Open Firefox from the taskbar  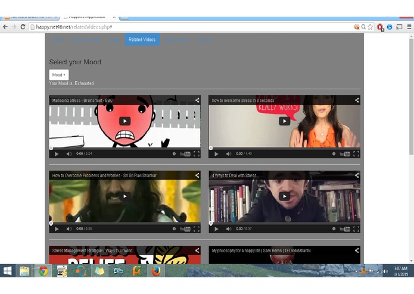[x=156, y=271]
